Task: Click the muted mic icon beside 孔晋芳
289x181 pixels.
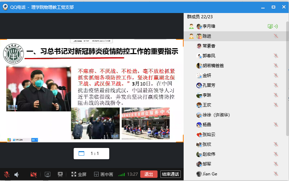Action: pyautogui.click(x=276, y=85)
